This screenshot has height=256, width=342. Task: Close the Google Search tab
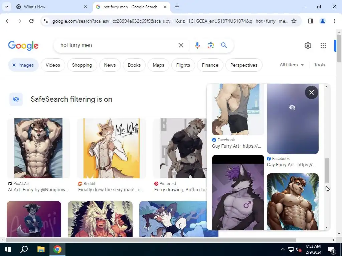point(165,7)
